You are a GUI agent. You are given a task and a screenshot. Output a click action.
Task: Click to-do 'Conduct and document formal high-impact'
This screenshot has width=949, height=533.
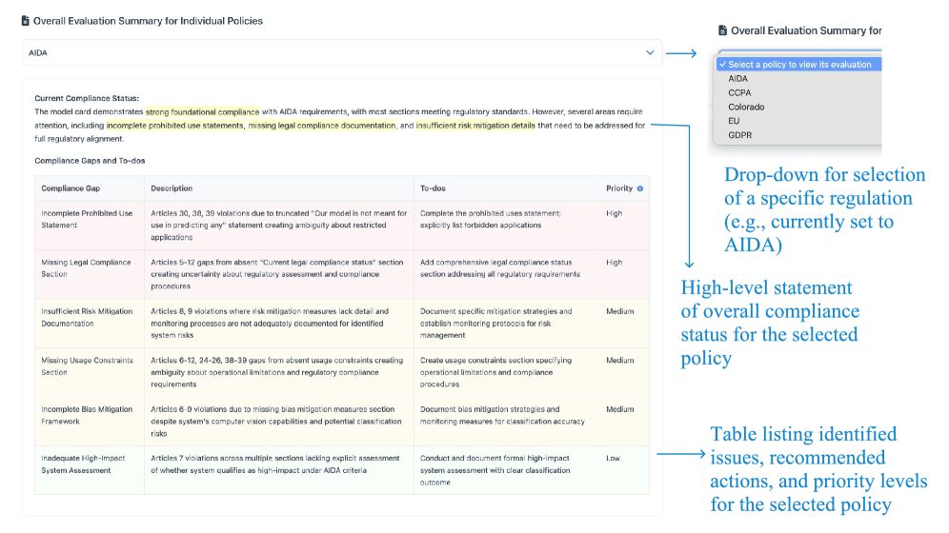click(x=495, y=470)
